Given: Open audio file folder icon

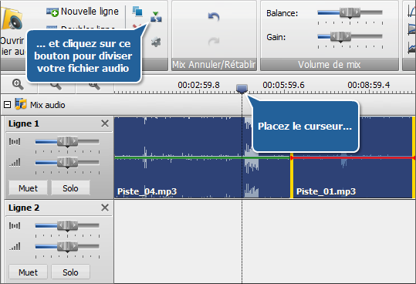Looking at the screenshot, I should (11, 19).
